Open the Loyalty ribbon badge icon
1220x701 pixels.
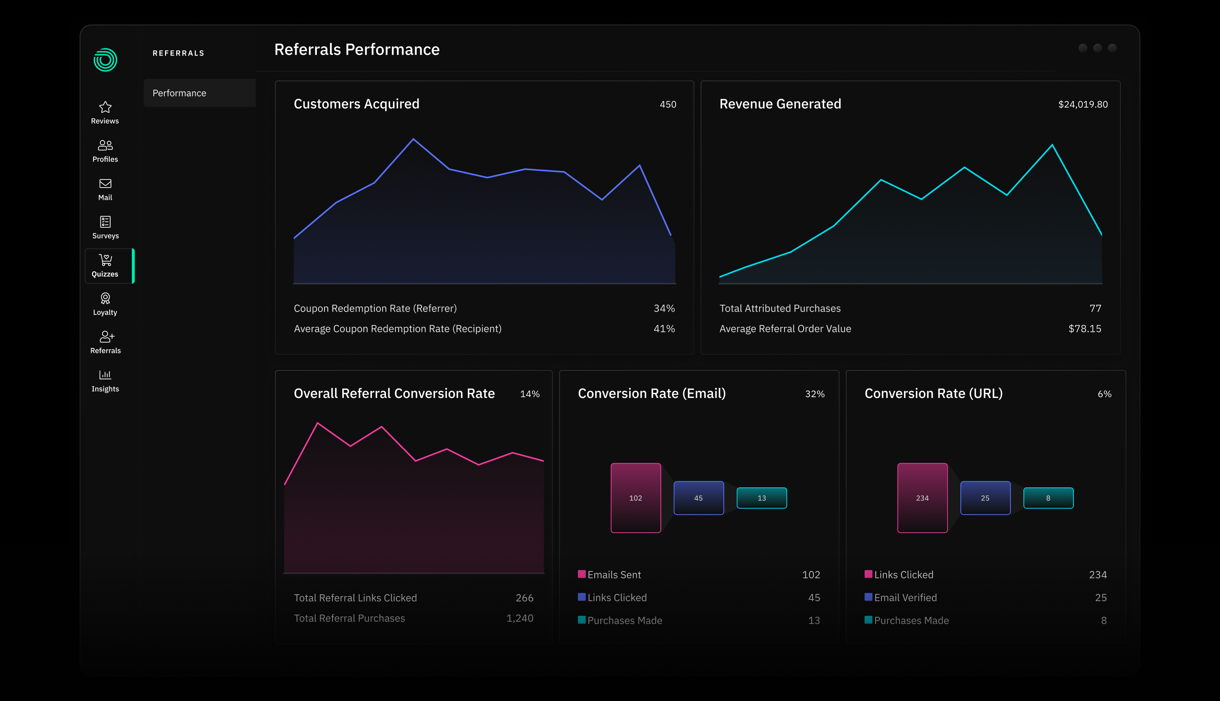click(x=105, y=298)
